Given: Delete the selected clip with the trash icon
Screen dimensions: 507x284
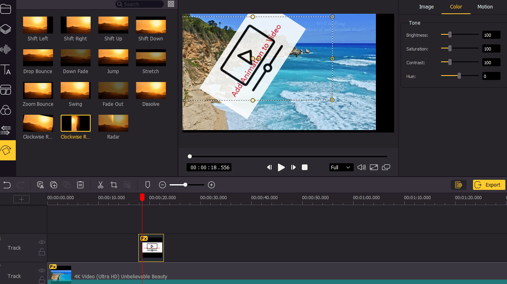Looking at the screenshot, I should click(80, 185).
